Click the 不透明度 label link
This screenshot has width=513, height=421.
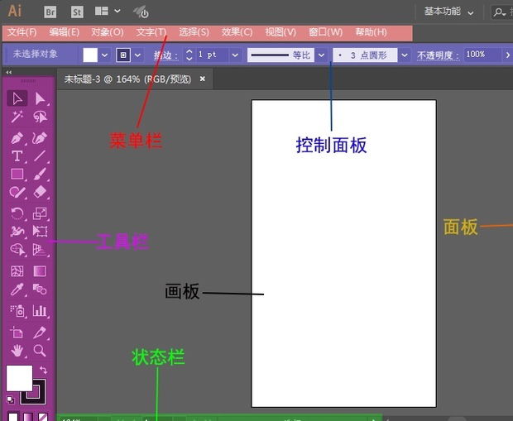(437, 55)
